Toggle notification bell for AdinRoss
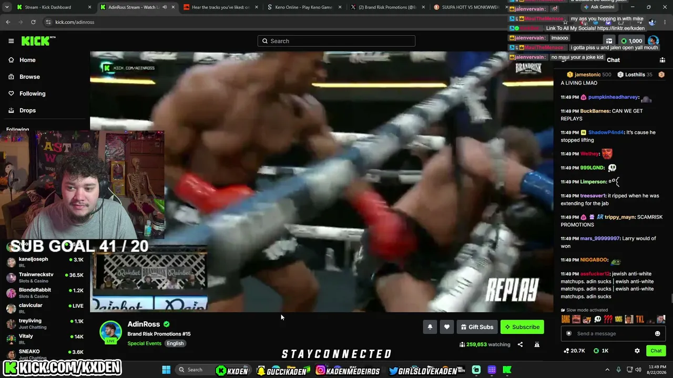Viewport: 673px width, 378px height. (x=430, y=327)
